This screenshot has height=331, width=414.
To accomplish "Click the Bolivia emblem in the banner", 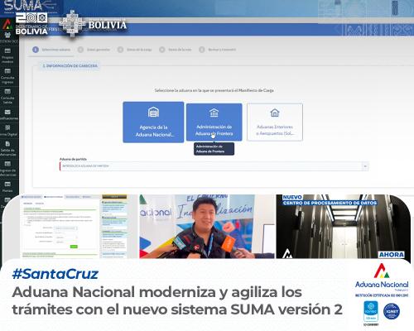I will [72, 24].
